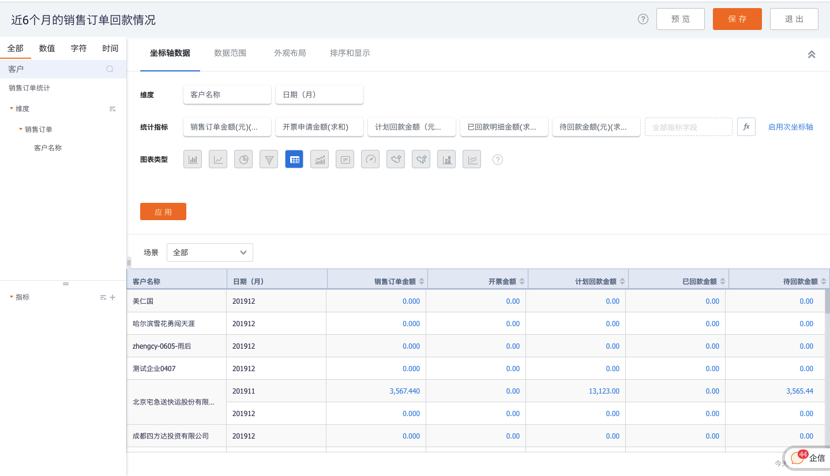Click the 客户 search input box
830x476 pixels.
coord(63,69)
